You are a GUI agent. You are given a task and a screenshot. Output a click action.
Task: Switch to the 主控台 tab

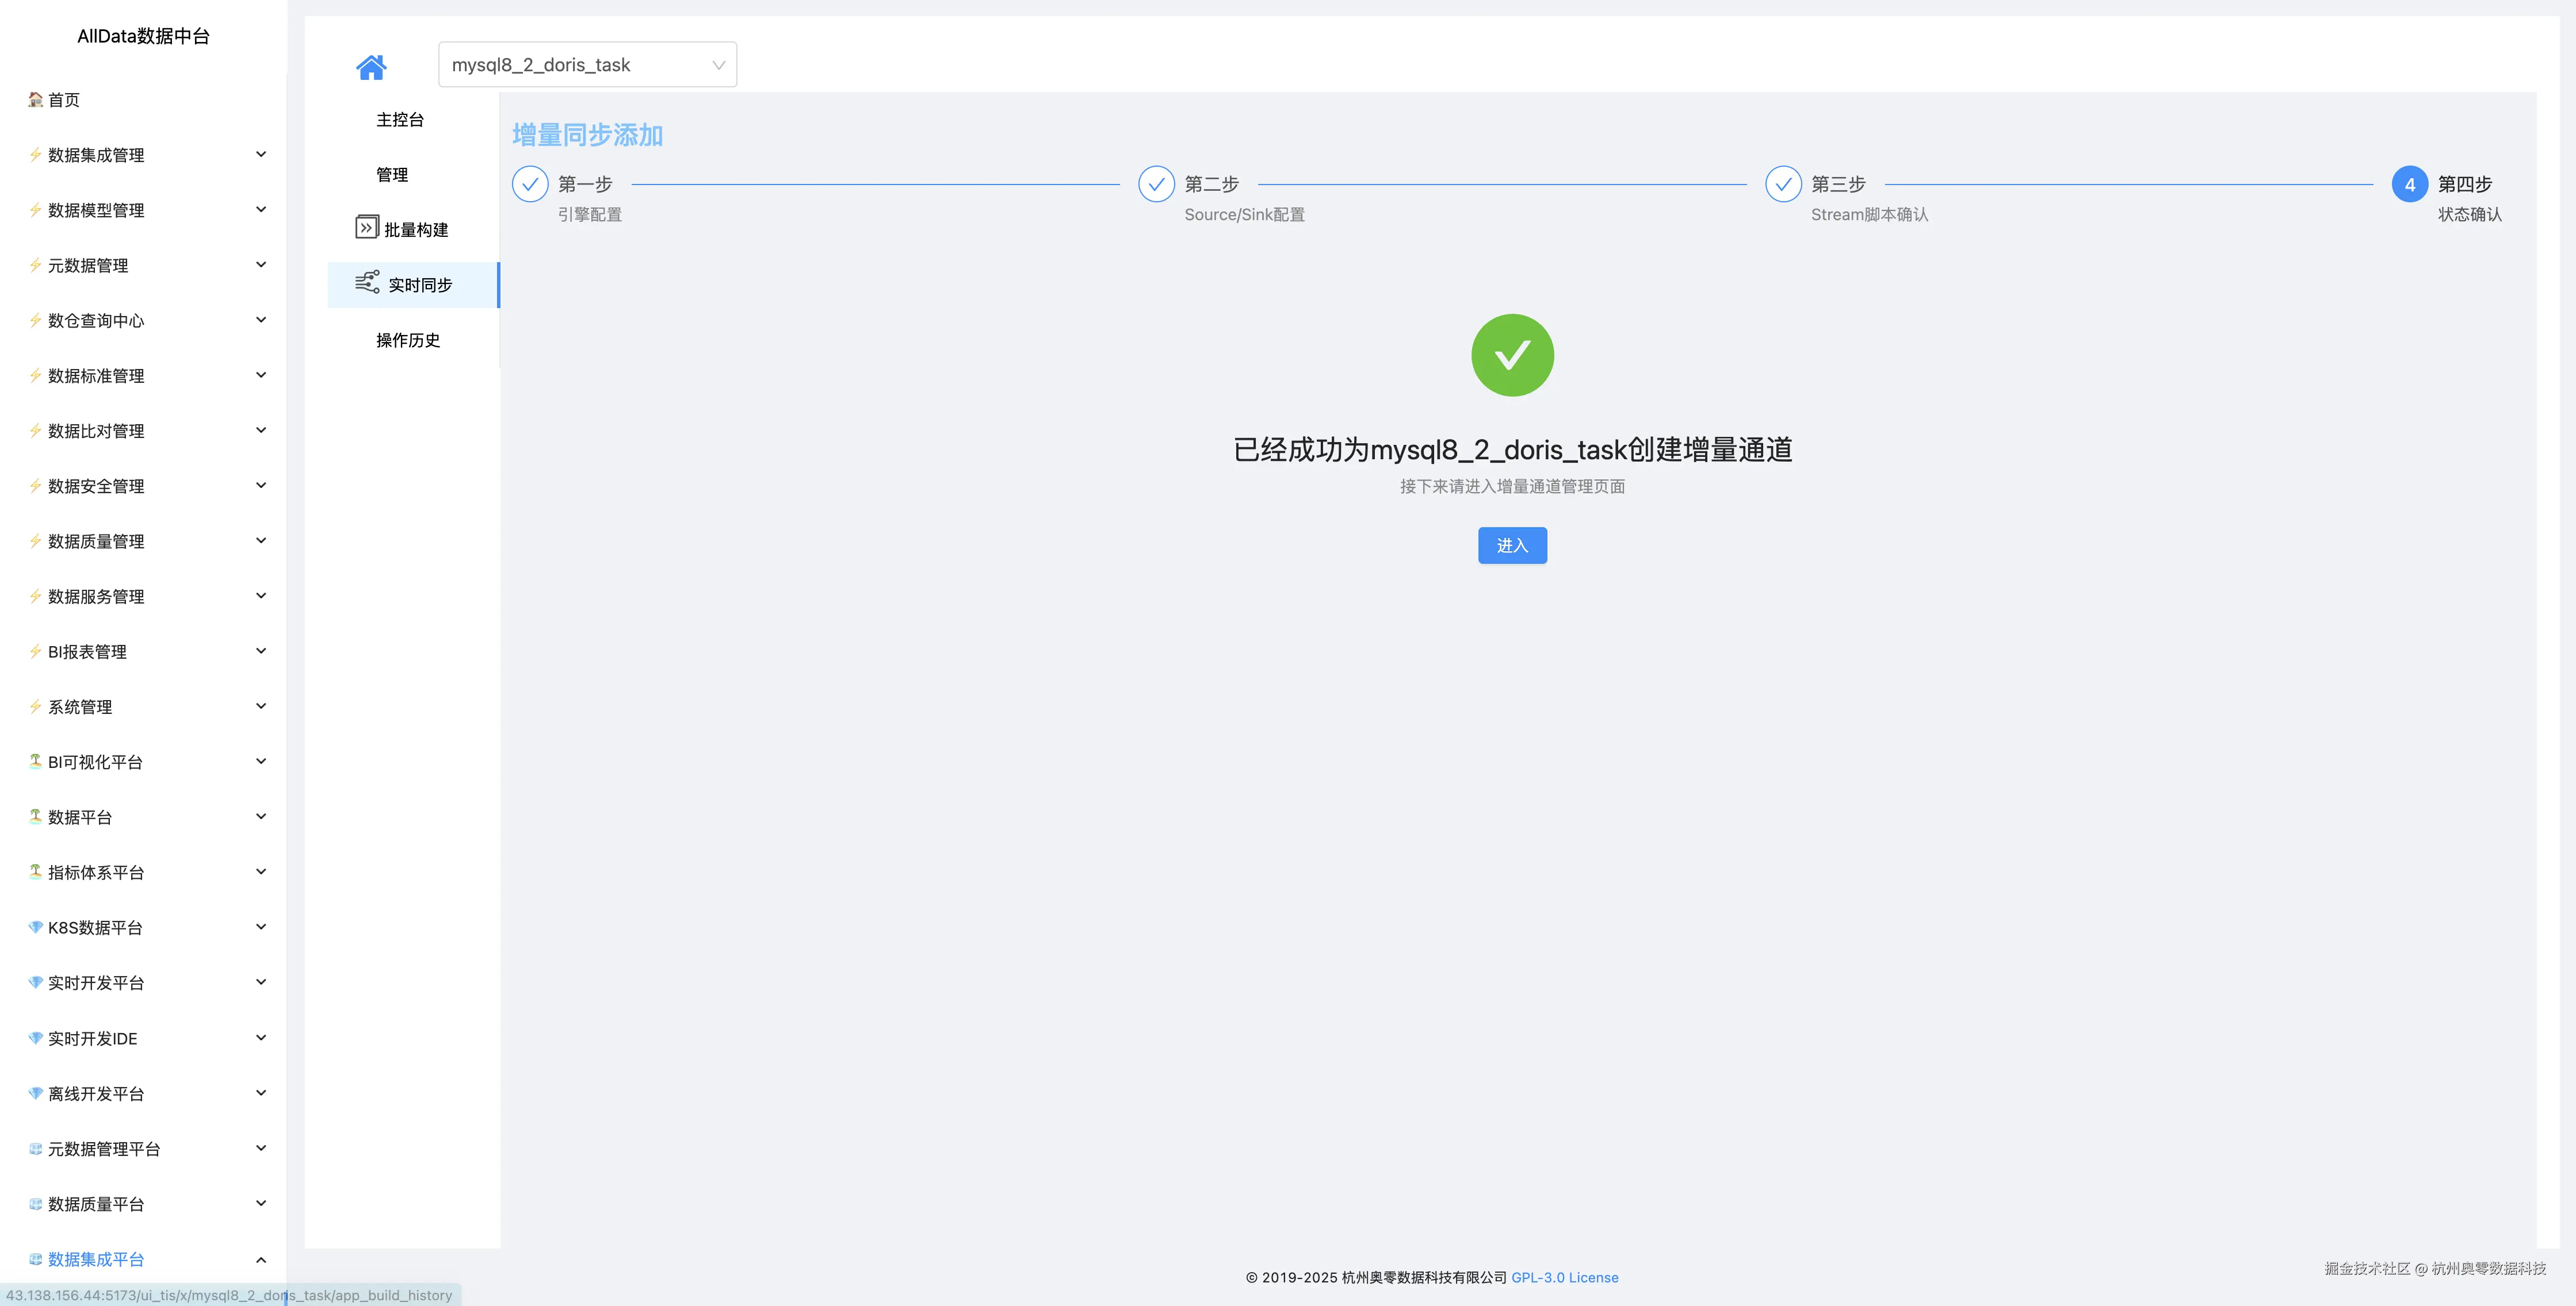click(x=399, y=119)
